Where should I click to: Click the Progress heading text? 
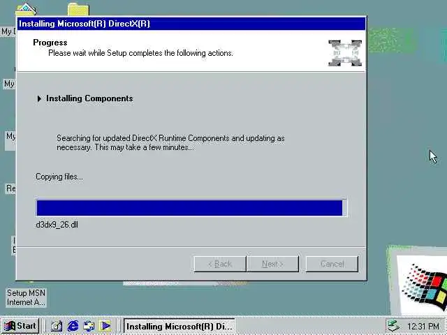(50, 43)
